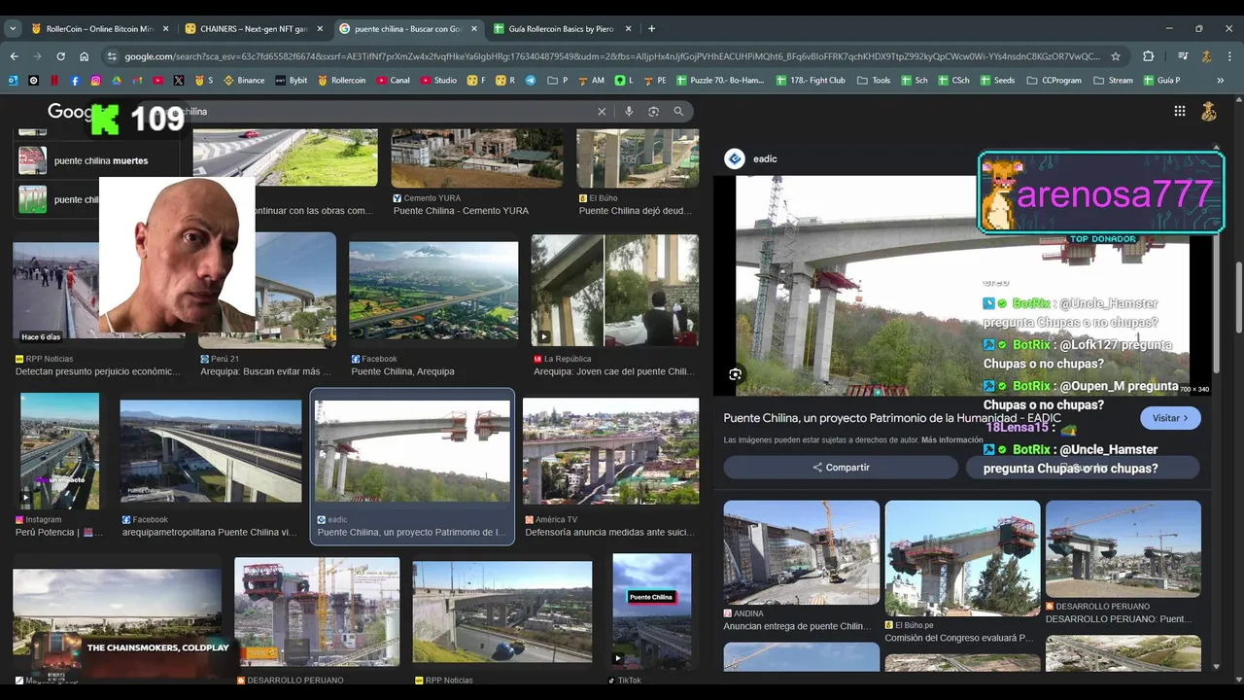This screenshot has width=1244, height=700.
Task: Open the tab search dropdown arrow
Action: click(13, 28)
